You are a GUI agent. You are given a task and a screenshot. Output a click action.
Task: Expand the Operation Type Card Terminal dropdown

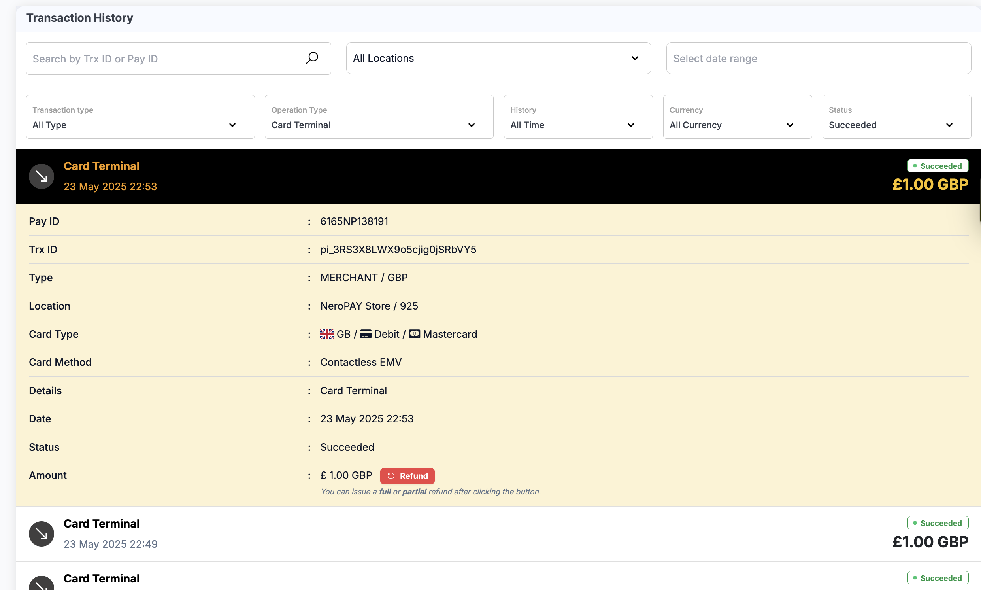[x=379, y=117]
